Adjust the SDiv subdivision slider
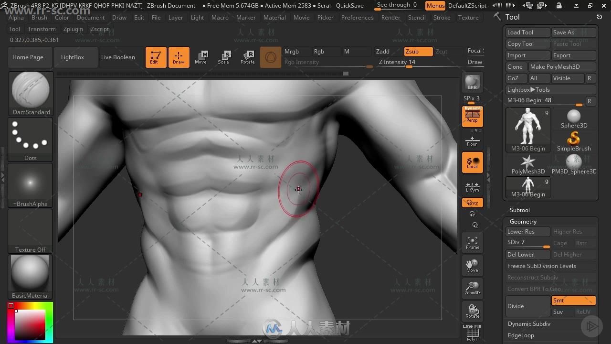 click(527, 243)
